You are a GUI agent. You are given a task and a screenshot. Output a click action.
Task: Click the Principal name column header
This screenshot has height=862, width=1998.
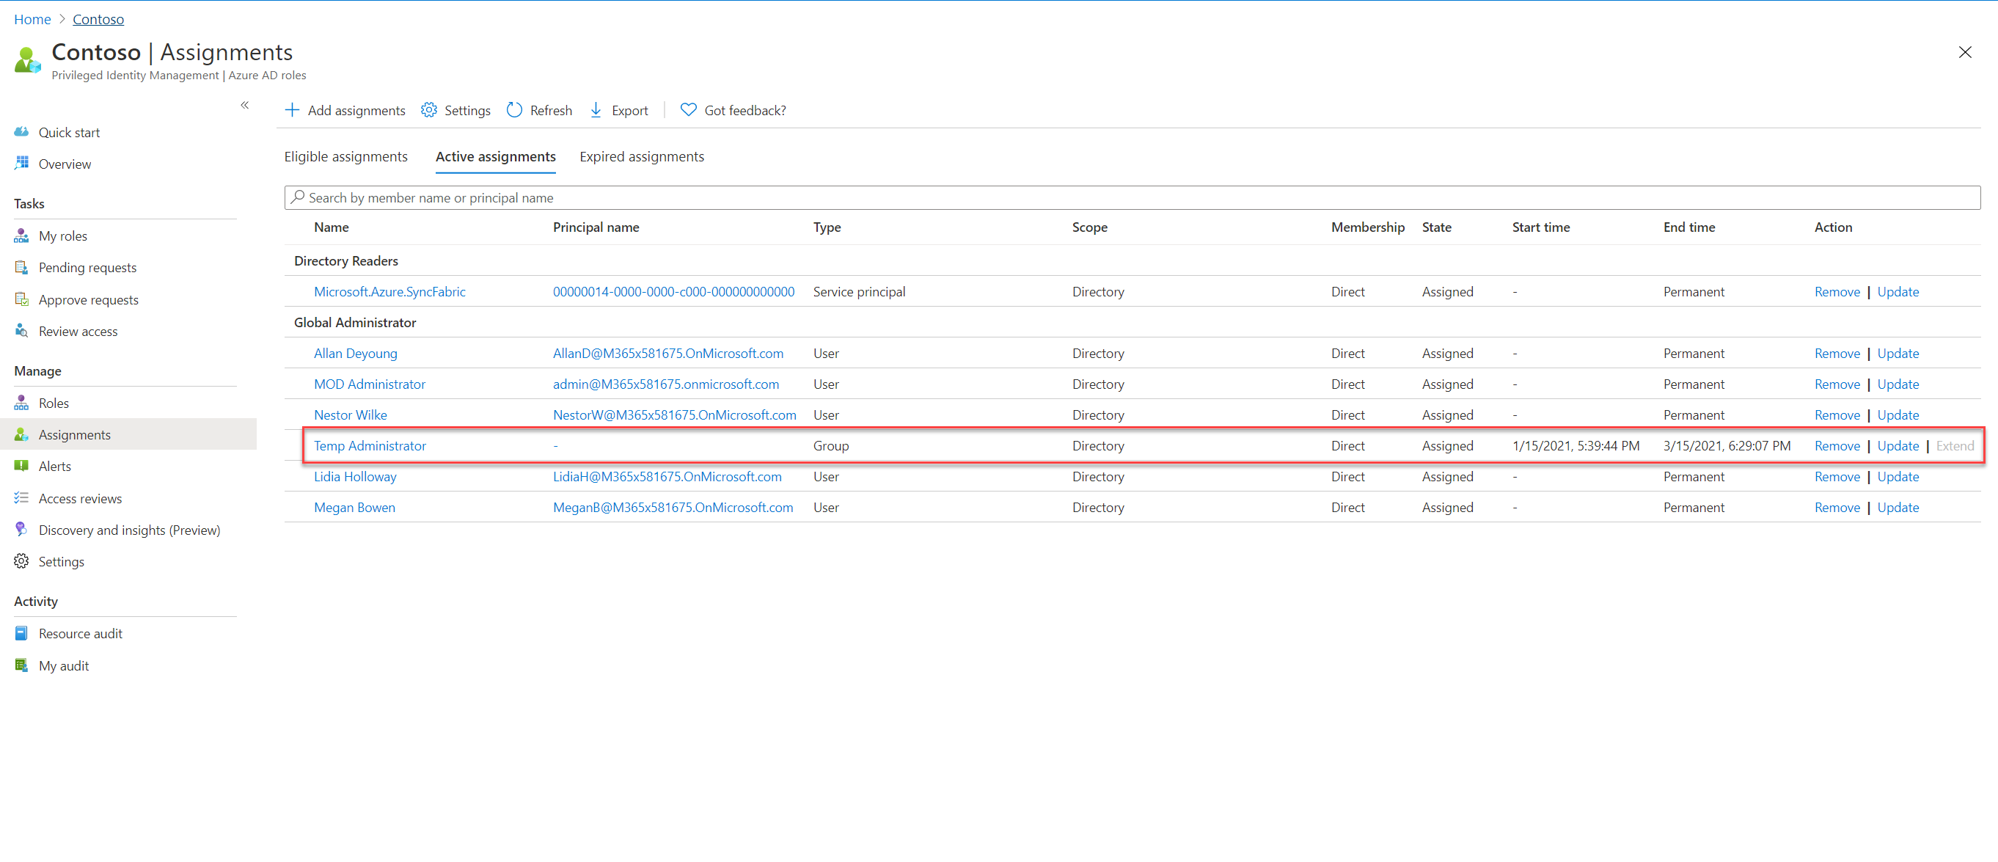(x=596, y=227)
